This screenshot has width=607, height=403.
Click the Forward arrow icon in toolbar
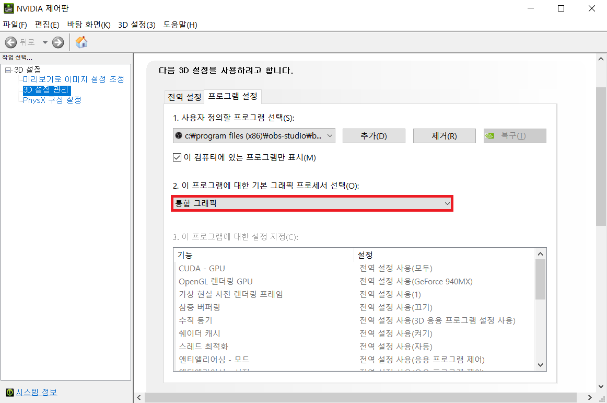click(x=58, y=42)
